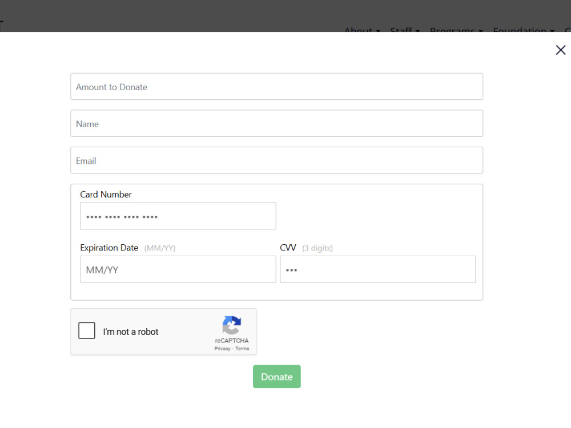Check the I'm not a robot checkbox

click(87, 330)
